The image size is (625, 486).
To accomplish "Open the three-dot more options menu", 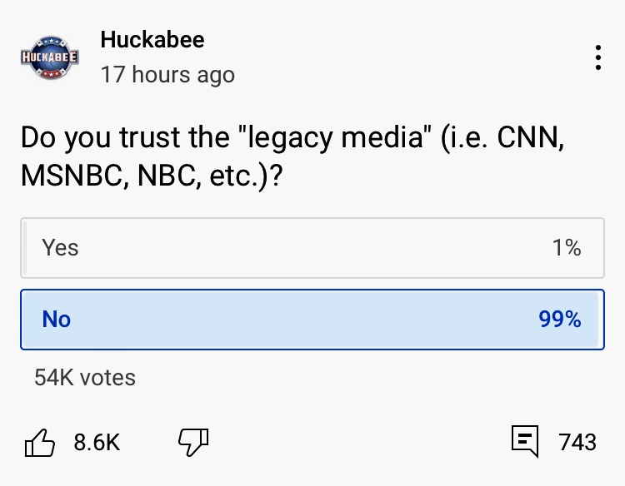I will click(597, 57).
